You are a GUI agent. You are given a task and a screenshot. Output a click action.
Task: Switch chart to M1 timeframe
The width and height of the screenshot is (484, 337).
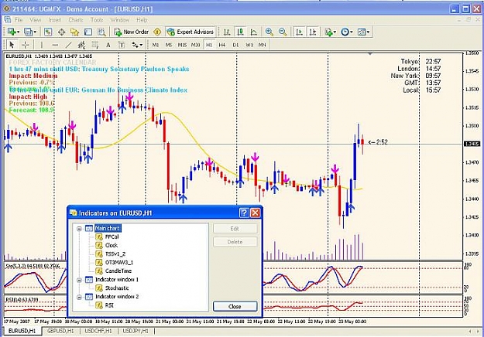(155, 45)
